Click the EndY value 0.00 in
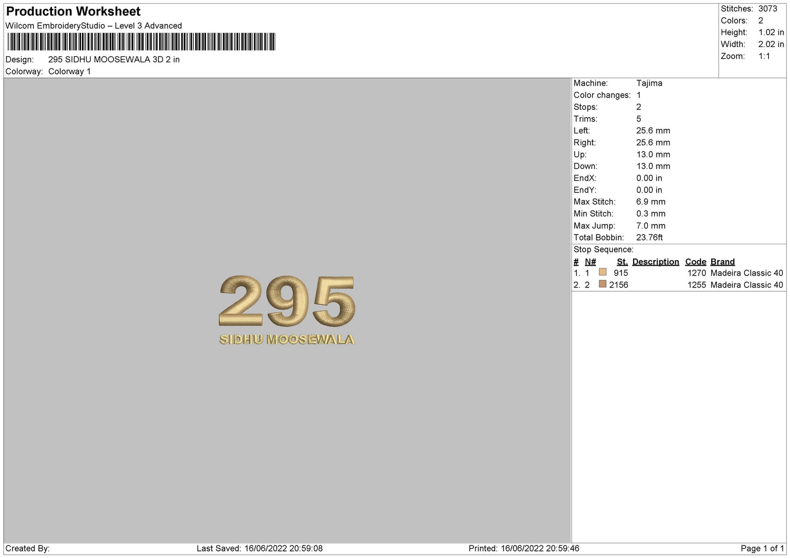The height and width of the screenshot is (558, 790). point(649,190)
